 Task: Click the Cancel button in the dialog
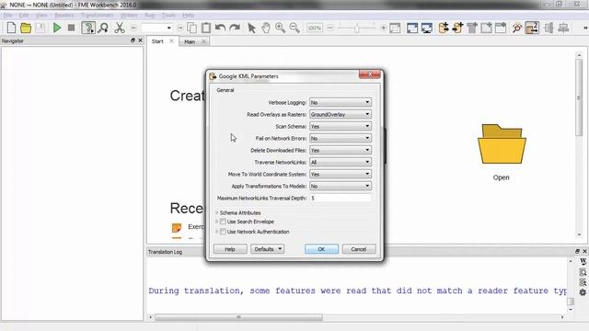point(359,249)
